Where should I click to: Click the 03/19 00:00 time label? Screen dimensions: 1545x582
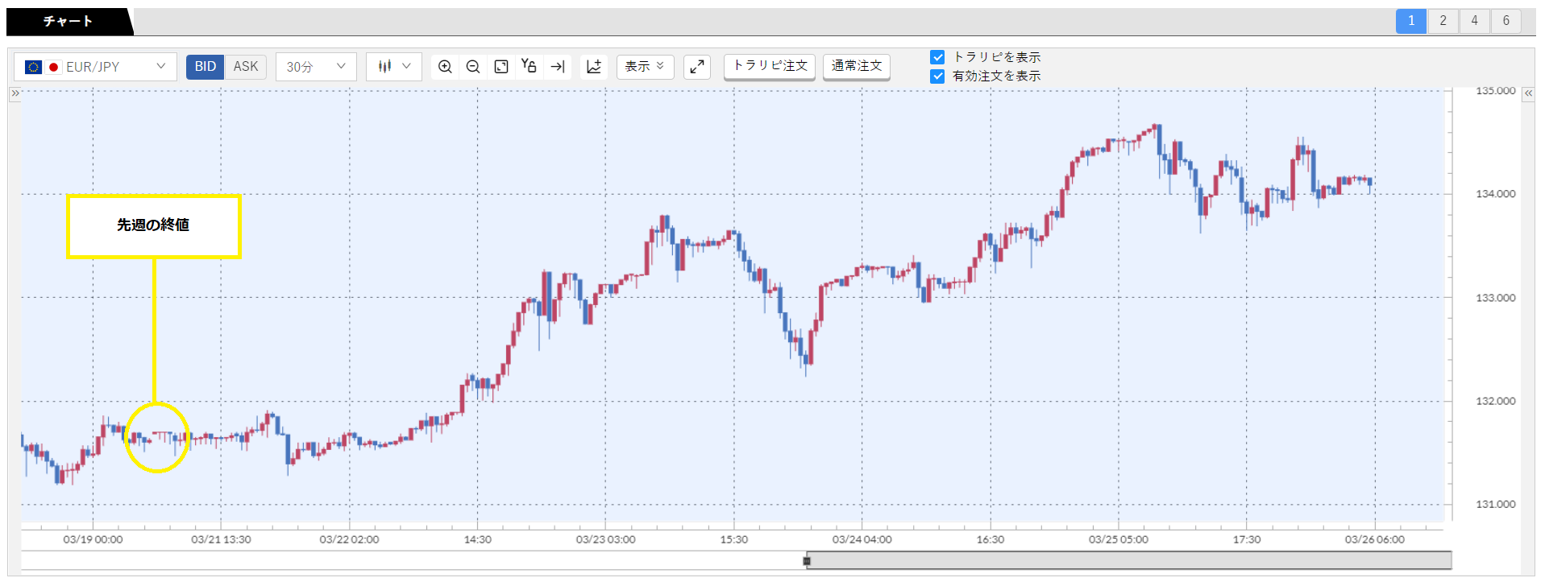93,539
